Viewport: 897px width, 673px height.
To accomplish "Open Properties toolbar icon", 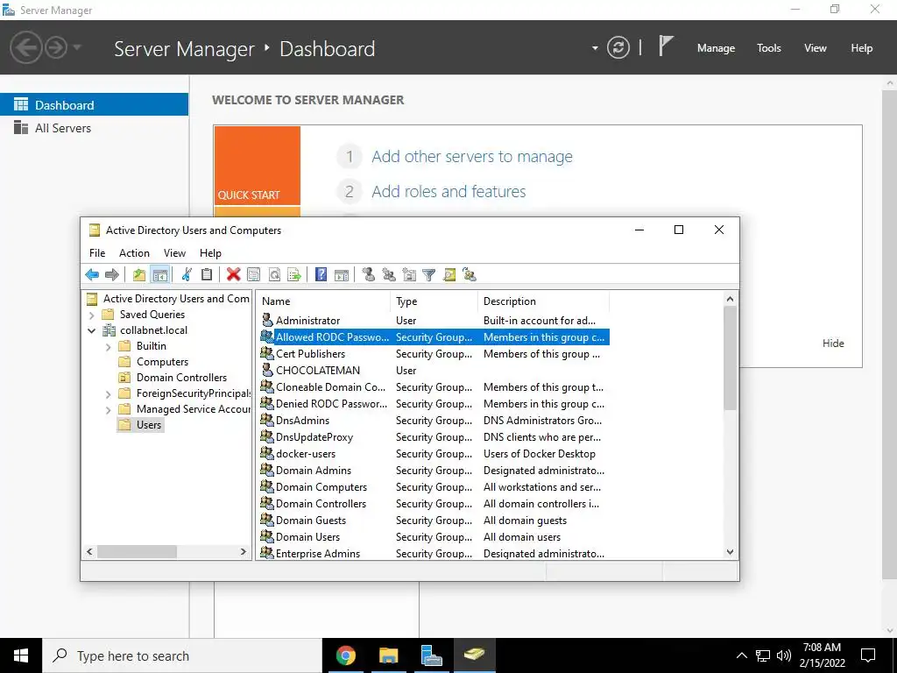I will pyautogui.click(x=253, y=274).
